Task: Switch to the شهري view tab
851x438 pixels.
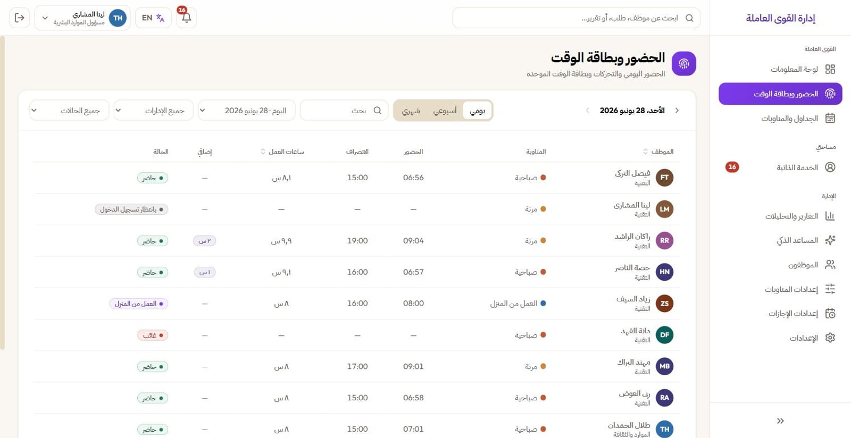Action: tap(411, 111)
